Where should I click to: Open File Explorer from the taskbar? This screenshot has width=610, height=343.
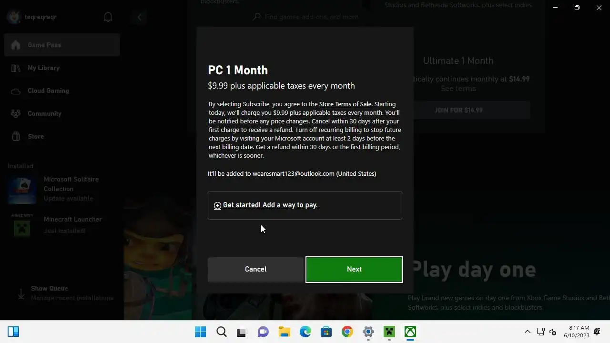(x=284, y=332)
